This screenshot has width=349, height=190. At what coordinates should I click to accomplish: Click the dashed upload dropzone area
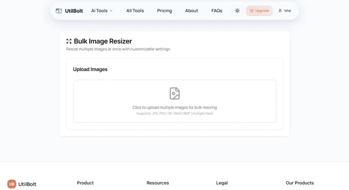click(175, 101)
